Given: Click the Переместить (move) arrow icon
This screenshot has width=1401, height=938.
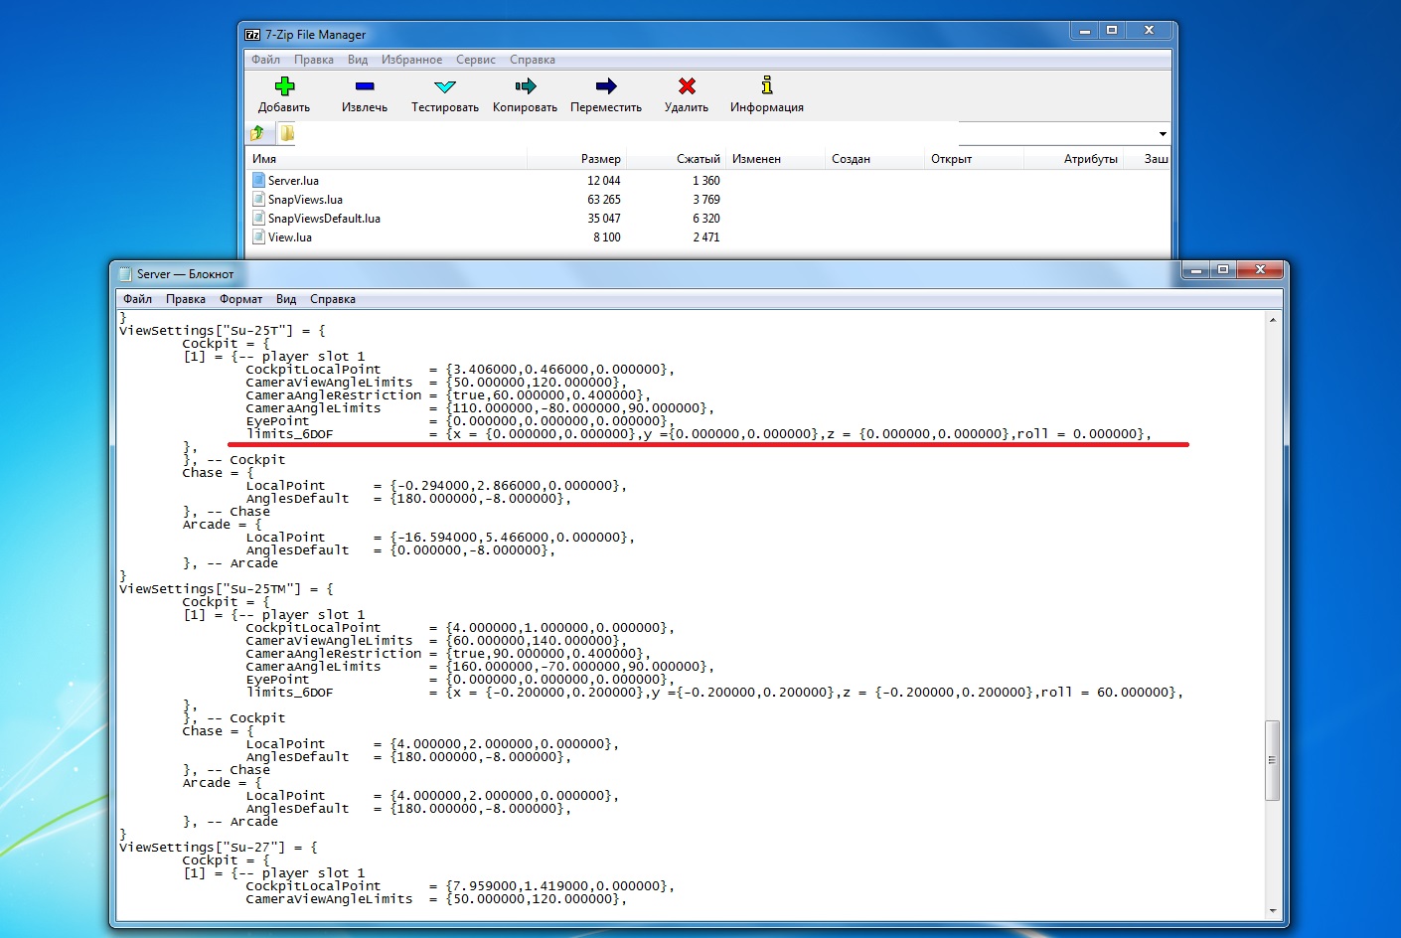Looking at the screenshot, I should pos(606,86).
